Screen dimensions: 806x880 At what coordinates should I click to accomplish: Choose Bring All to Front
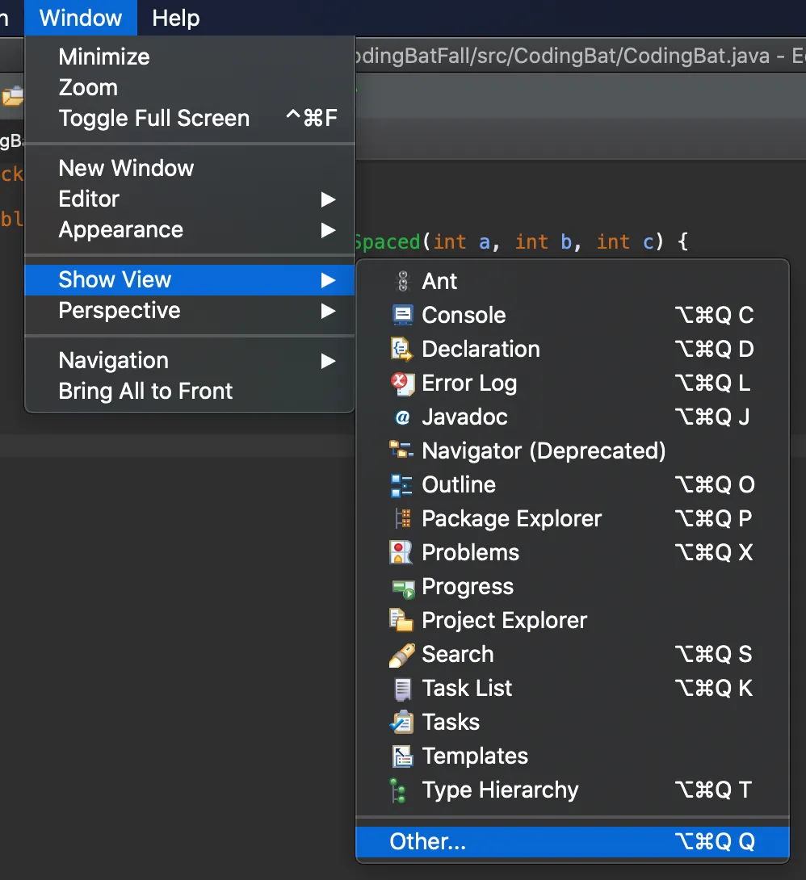click(145, 392)
